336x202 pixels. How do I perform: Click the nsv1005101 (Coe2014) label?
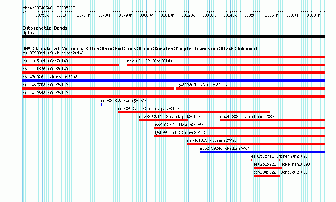pos(45,61)
